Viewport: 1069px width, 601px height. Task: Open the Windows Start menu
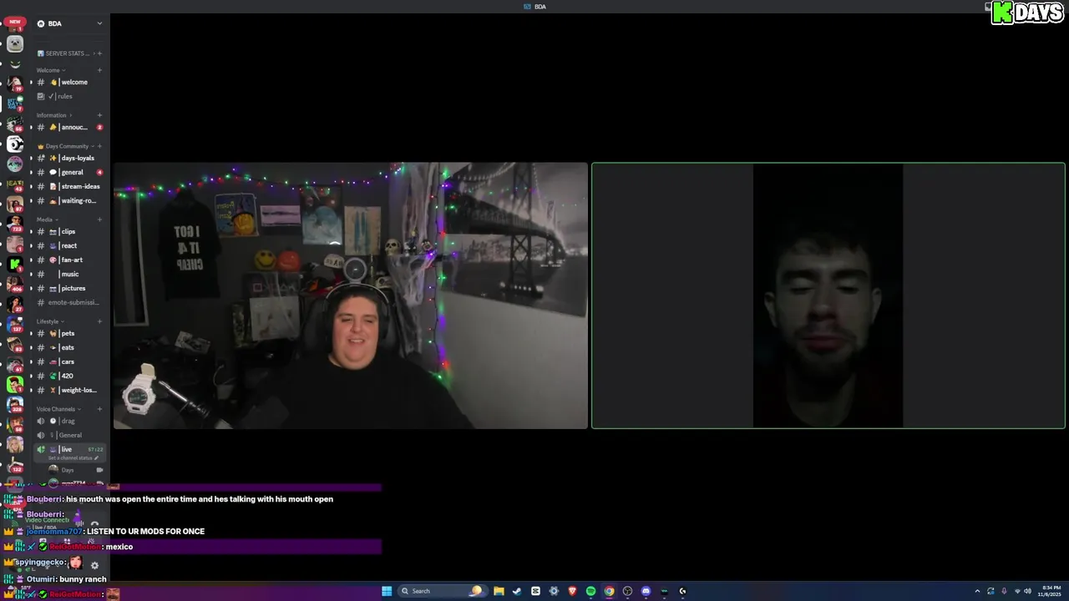387,591
